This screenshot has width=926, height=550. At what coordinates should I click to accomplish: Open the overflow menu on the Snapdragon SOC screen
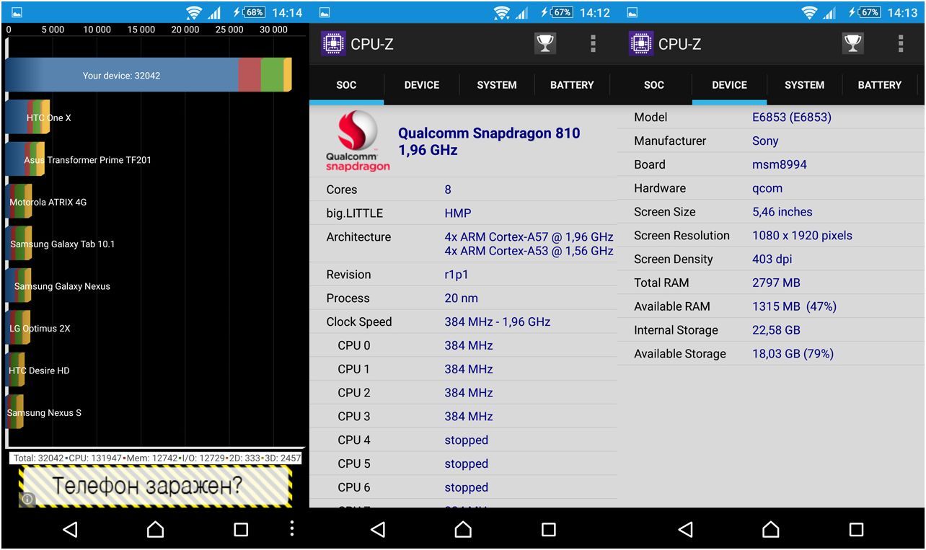click(x=593, y=44)
